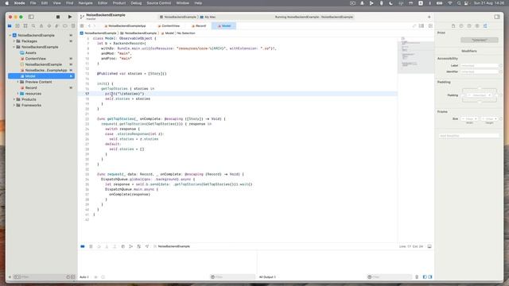Click the Inherited button in the inspector
The width and height of the screenshot is (509, 286).
point(480,41)
